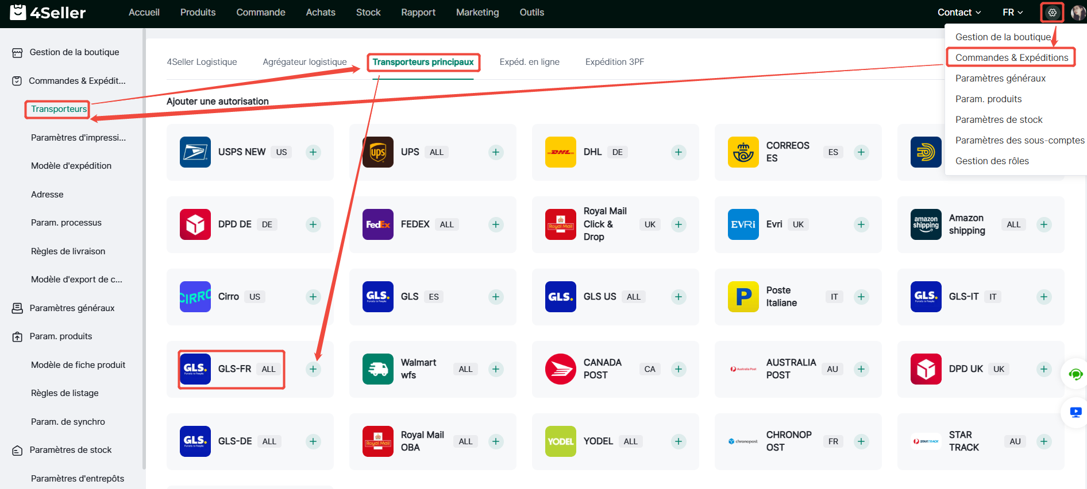Add GLS-IT carrier
1087x489 pixels.
[1044, 297]
